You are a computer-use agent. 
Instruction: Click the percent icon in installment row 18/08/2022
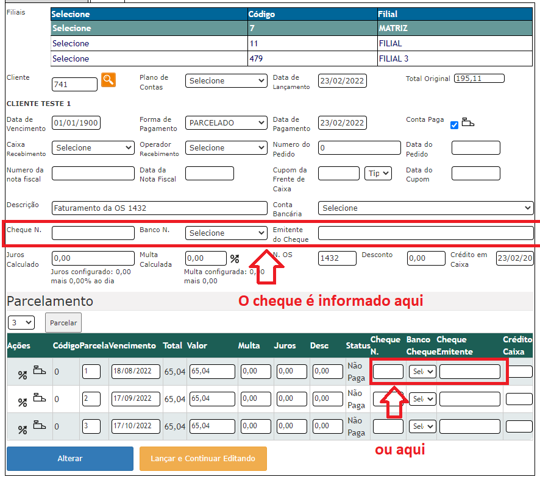[23, 375]
